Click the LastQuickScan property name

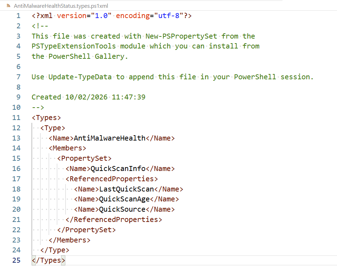pos(126,189)
